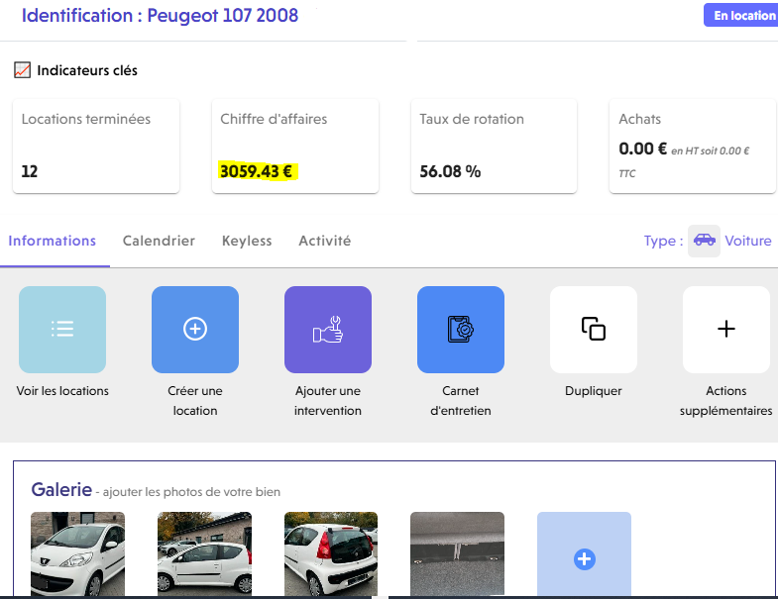This screenshot has width=778, height=599.
Task: Select the Locations terminées indicator card
Action: point(96,146)
